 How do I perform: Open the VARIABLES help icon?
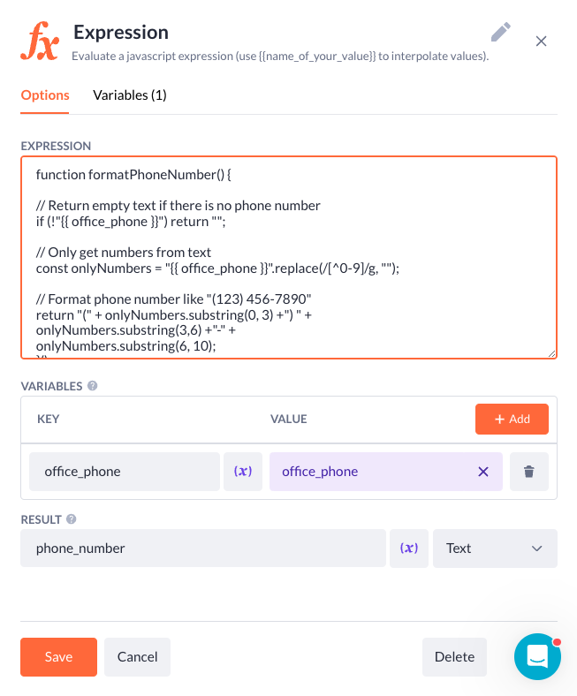click(93, 386)
